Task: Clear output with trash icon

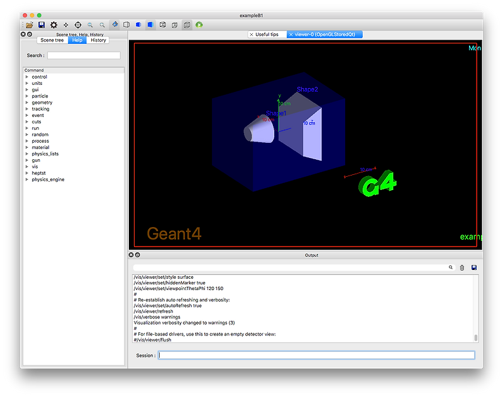Action: point(462,267)
